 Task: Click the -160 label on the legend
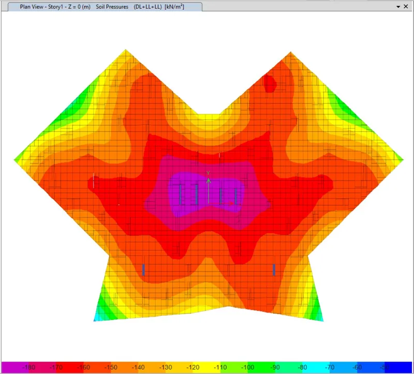pyautogui.click(x=83, y=367)
